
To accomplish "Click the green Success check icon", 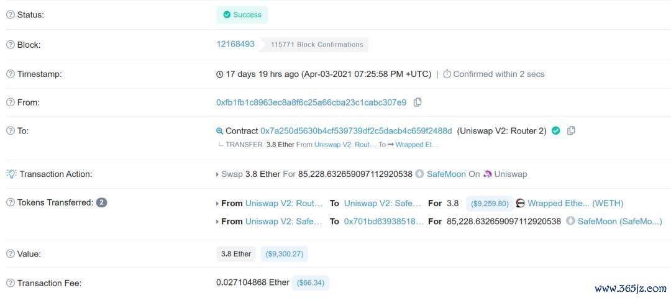I will pyautogui.click(x=227, y=15).
